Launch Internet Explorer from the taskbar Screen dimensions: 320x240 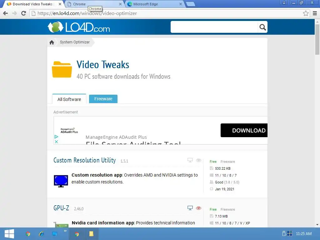[x=42, y=234]
